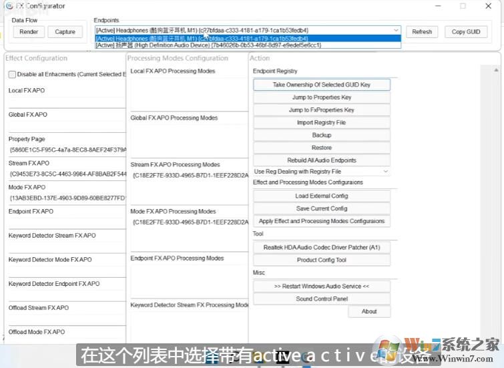Click the Keyword Detector Stream FX APO field
The image size is (504, 368).
(x=67, y=247)
